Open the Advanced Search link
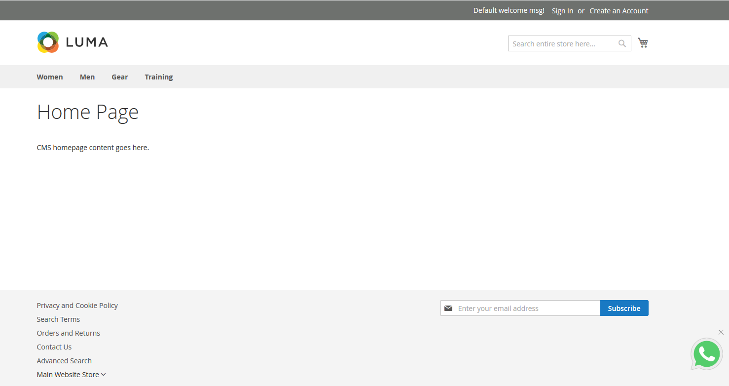729x386 pixels. (x=64, y=361)
